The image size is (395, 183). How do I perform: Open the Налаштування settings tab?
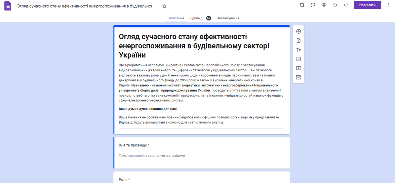point(228,18)
